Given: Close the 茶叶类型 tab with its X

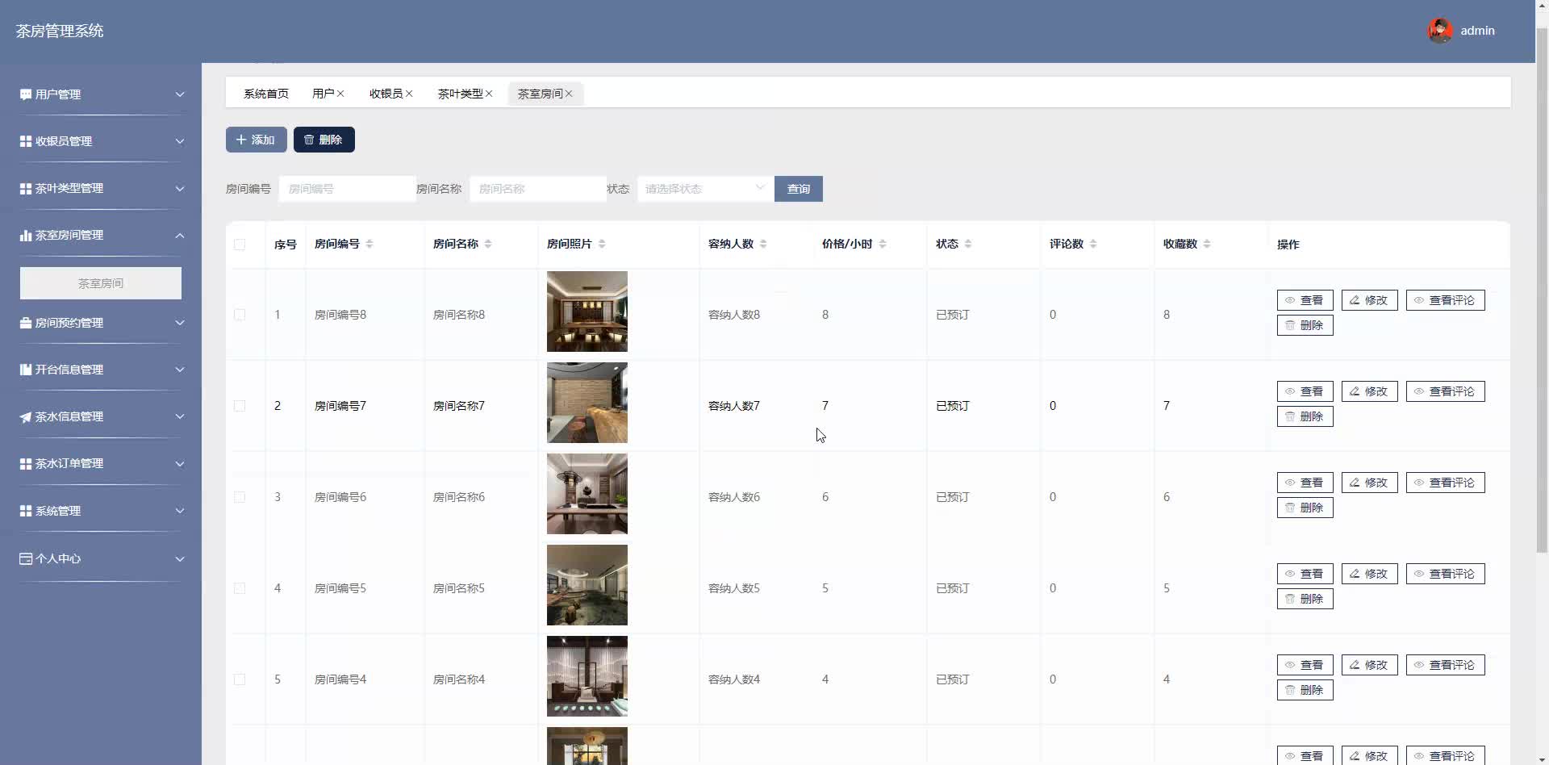Looking at the screenshot, I should [x=489, y=94].
